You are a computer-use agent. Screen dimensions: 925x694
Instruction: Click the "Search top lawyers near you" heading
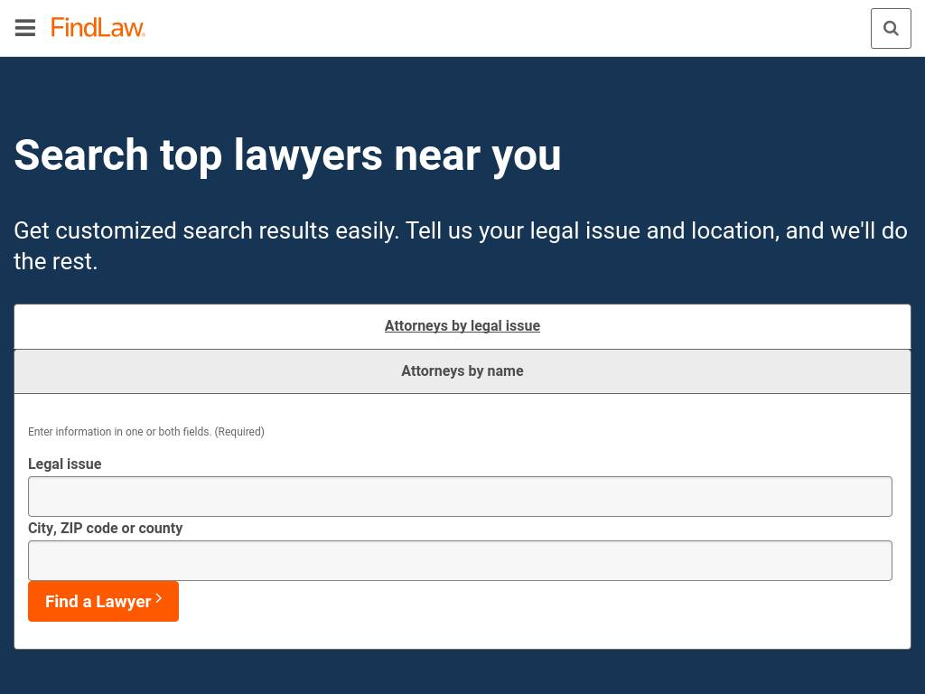coord(287,155)
